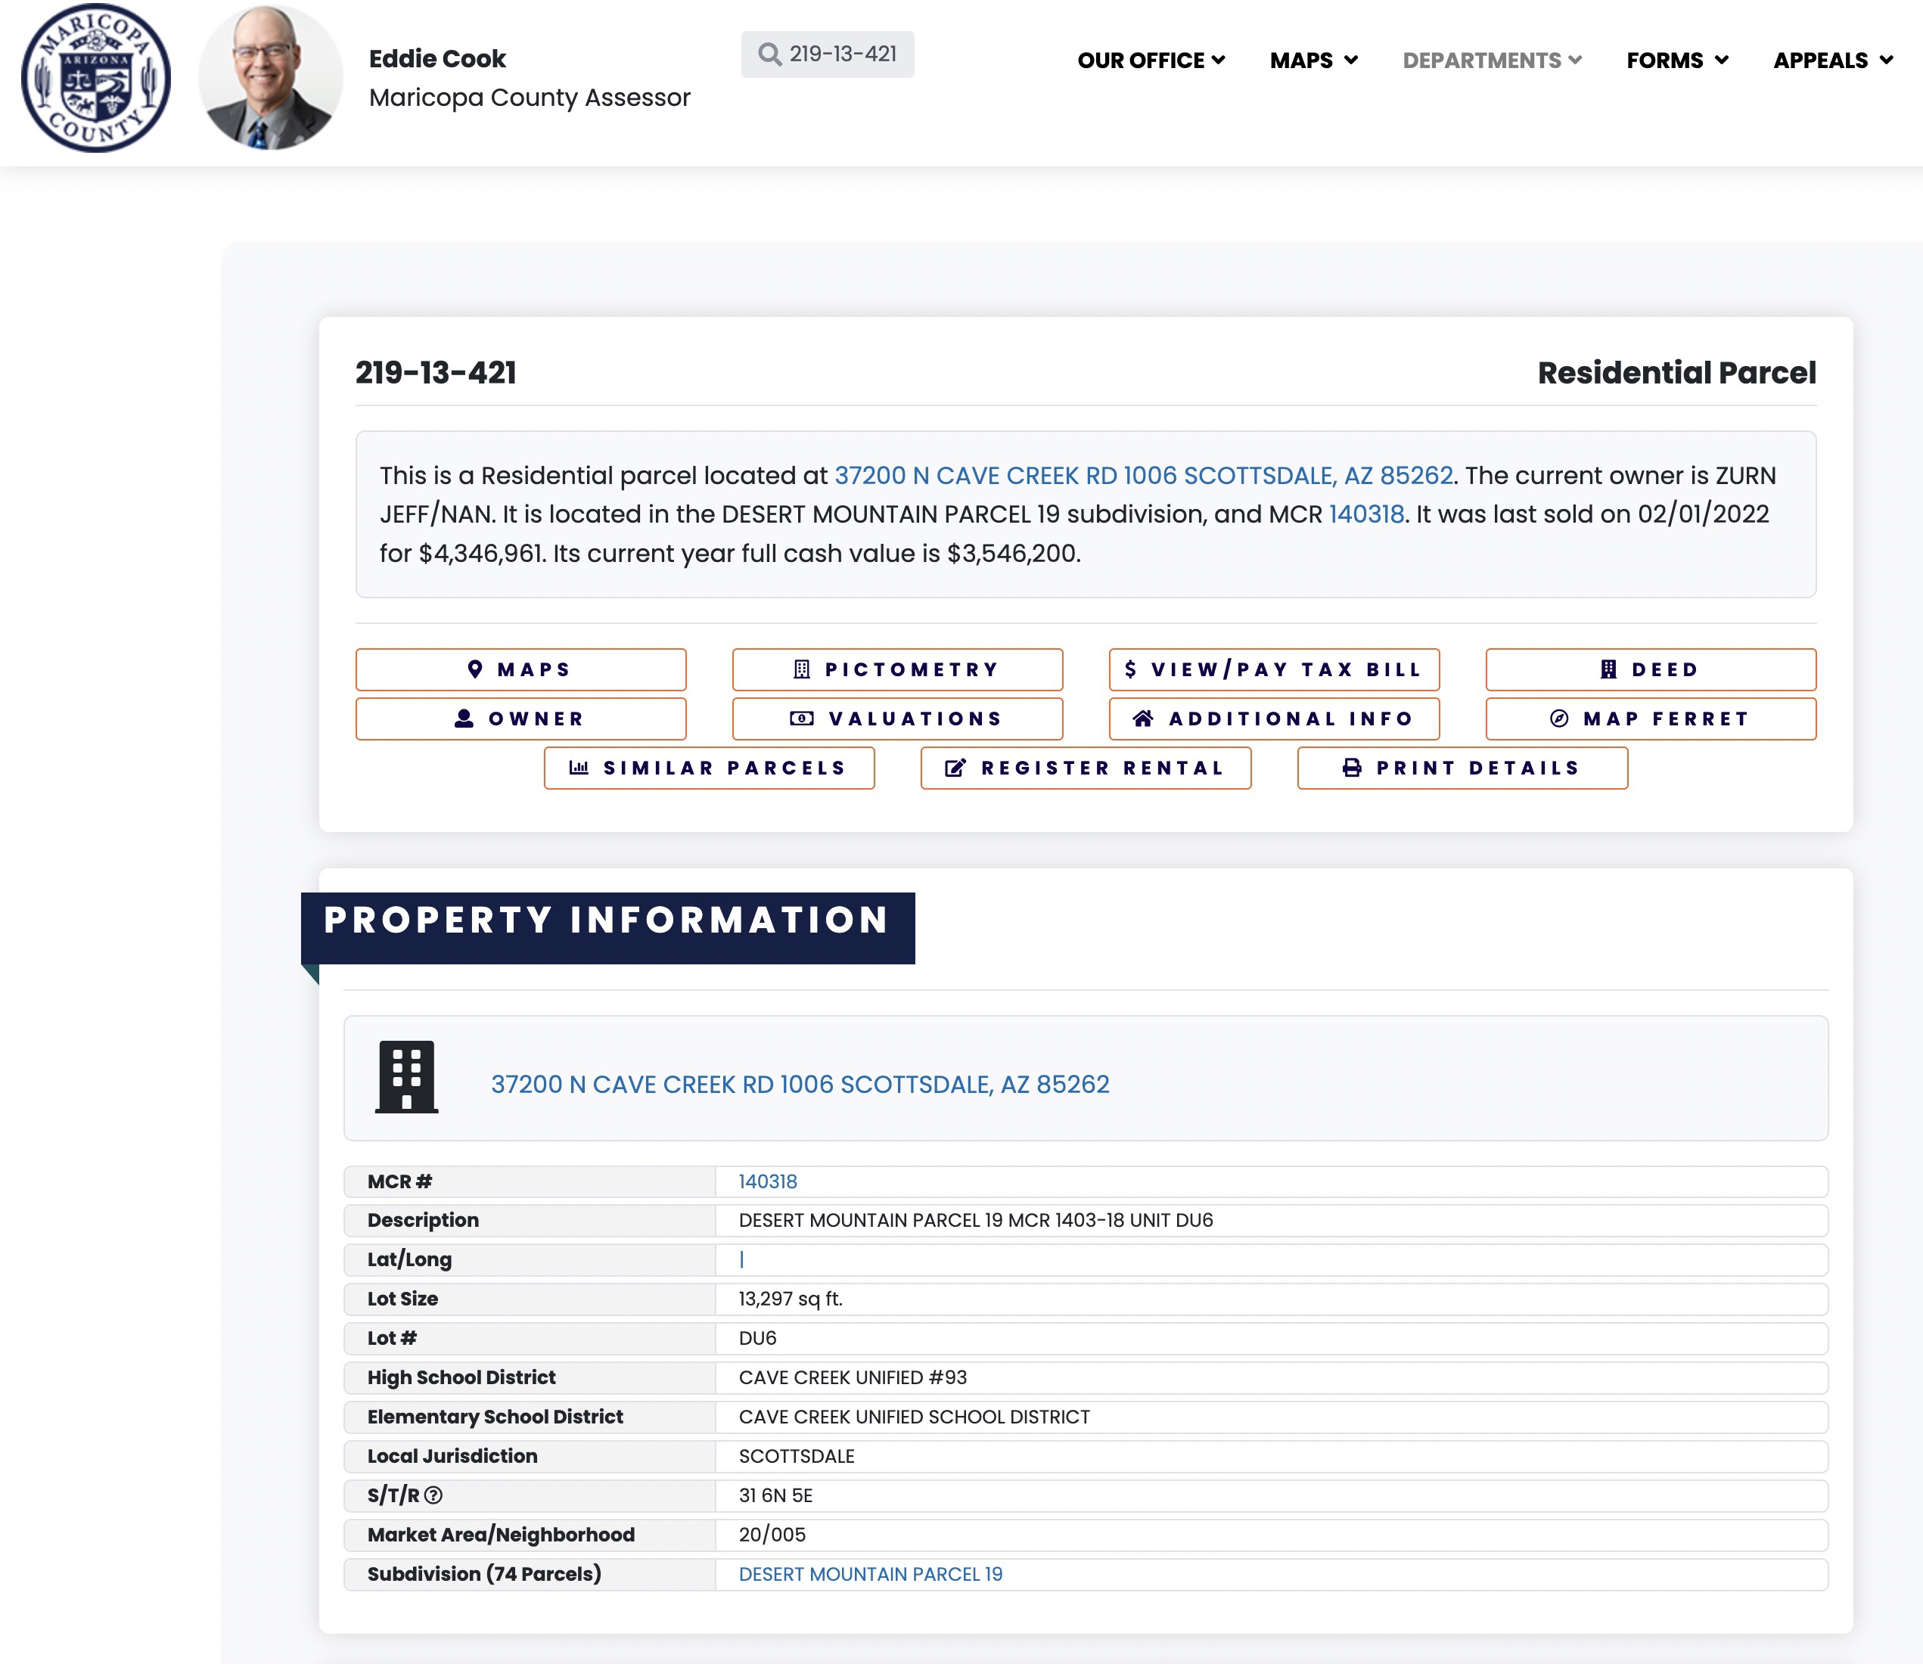Click the map pin icon on MAPS button
This screenshot has height=1664, width=1923.
tap(475, 669)
